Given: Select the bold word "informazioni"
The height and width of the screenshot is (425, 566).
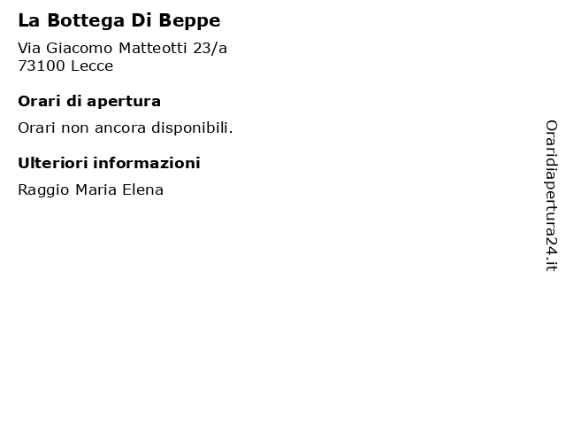Looking at the screenshot, I should tap(147, 163).
